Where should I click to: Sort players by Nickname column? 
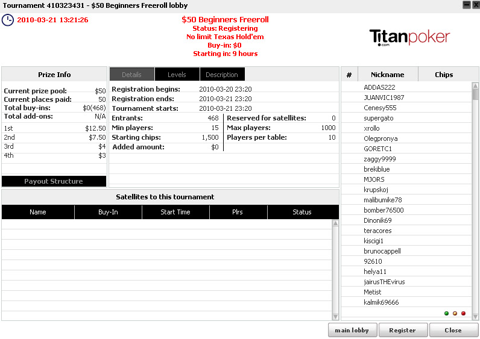[388, 75]
